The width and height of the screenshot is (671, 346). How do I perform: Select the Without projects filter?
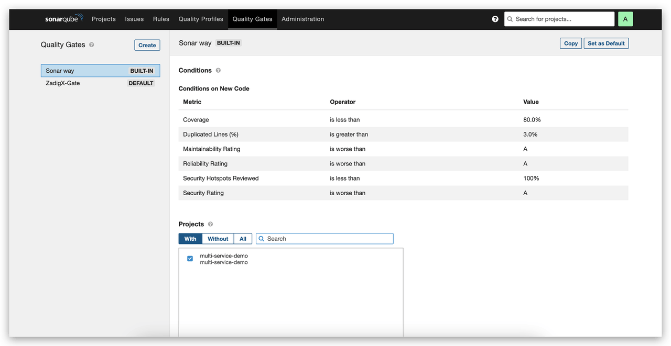click(x=218, y=239)
